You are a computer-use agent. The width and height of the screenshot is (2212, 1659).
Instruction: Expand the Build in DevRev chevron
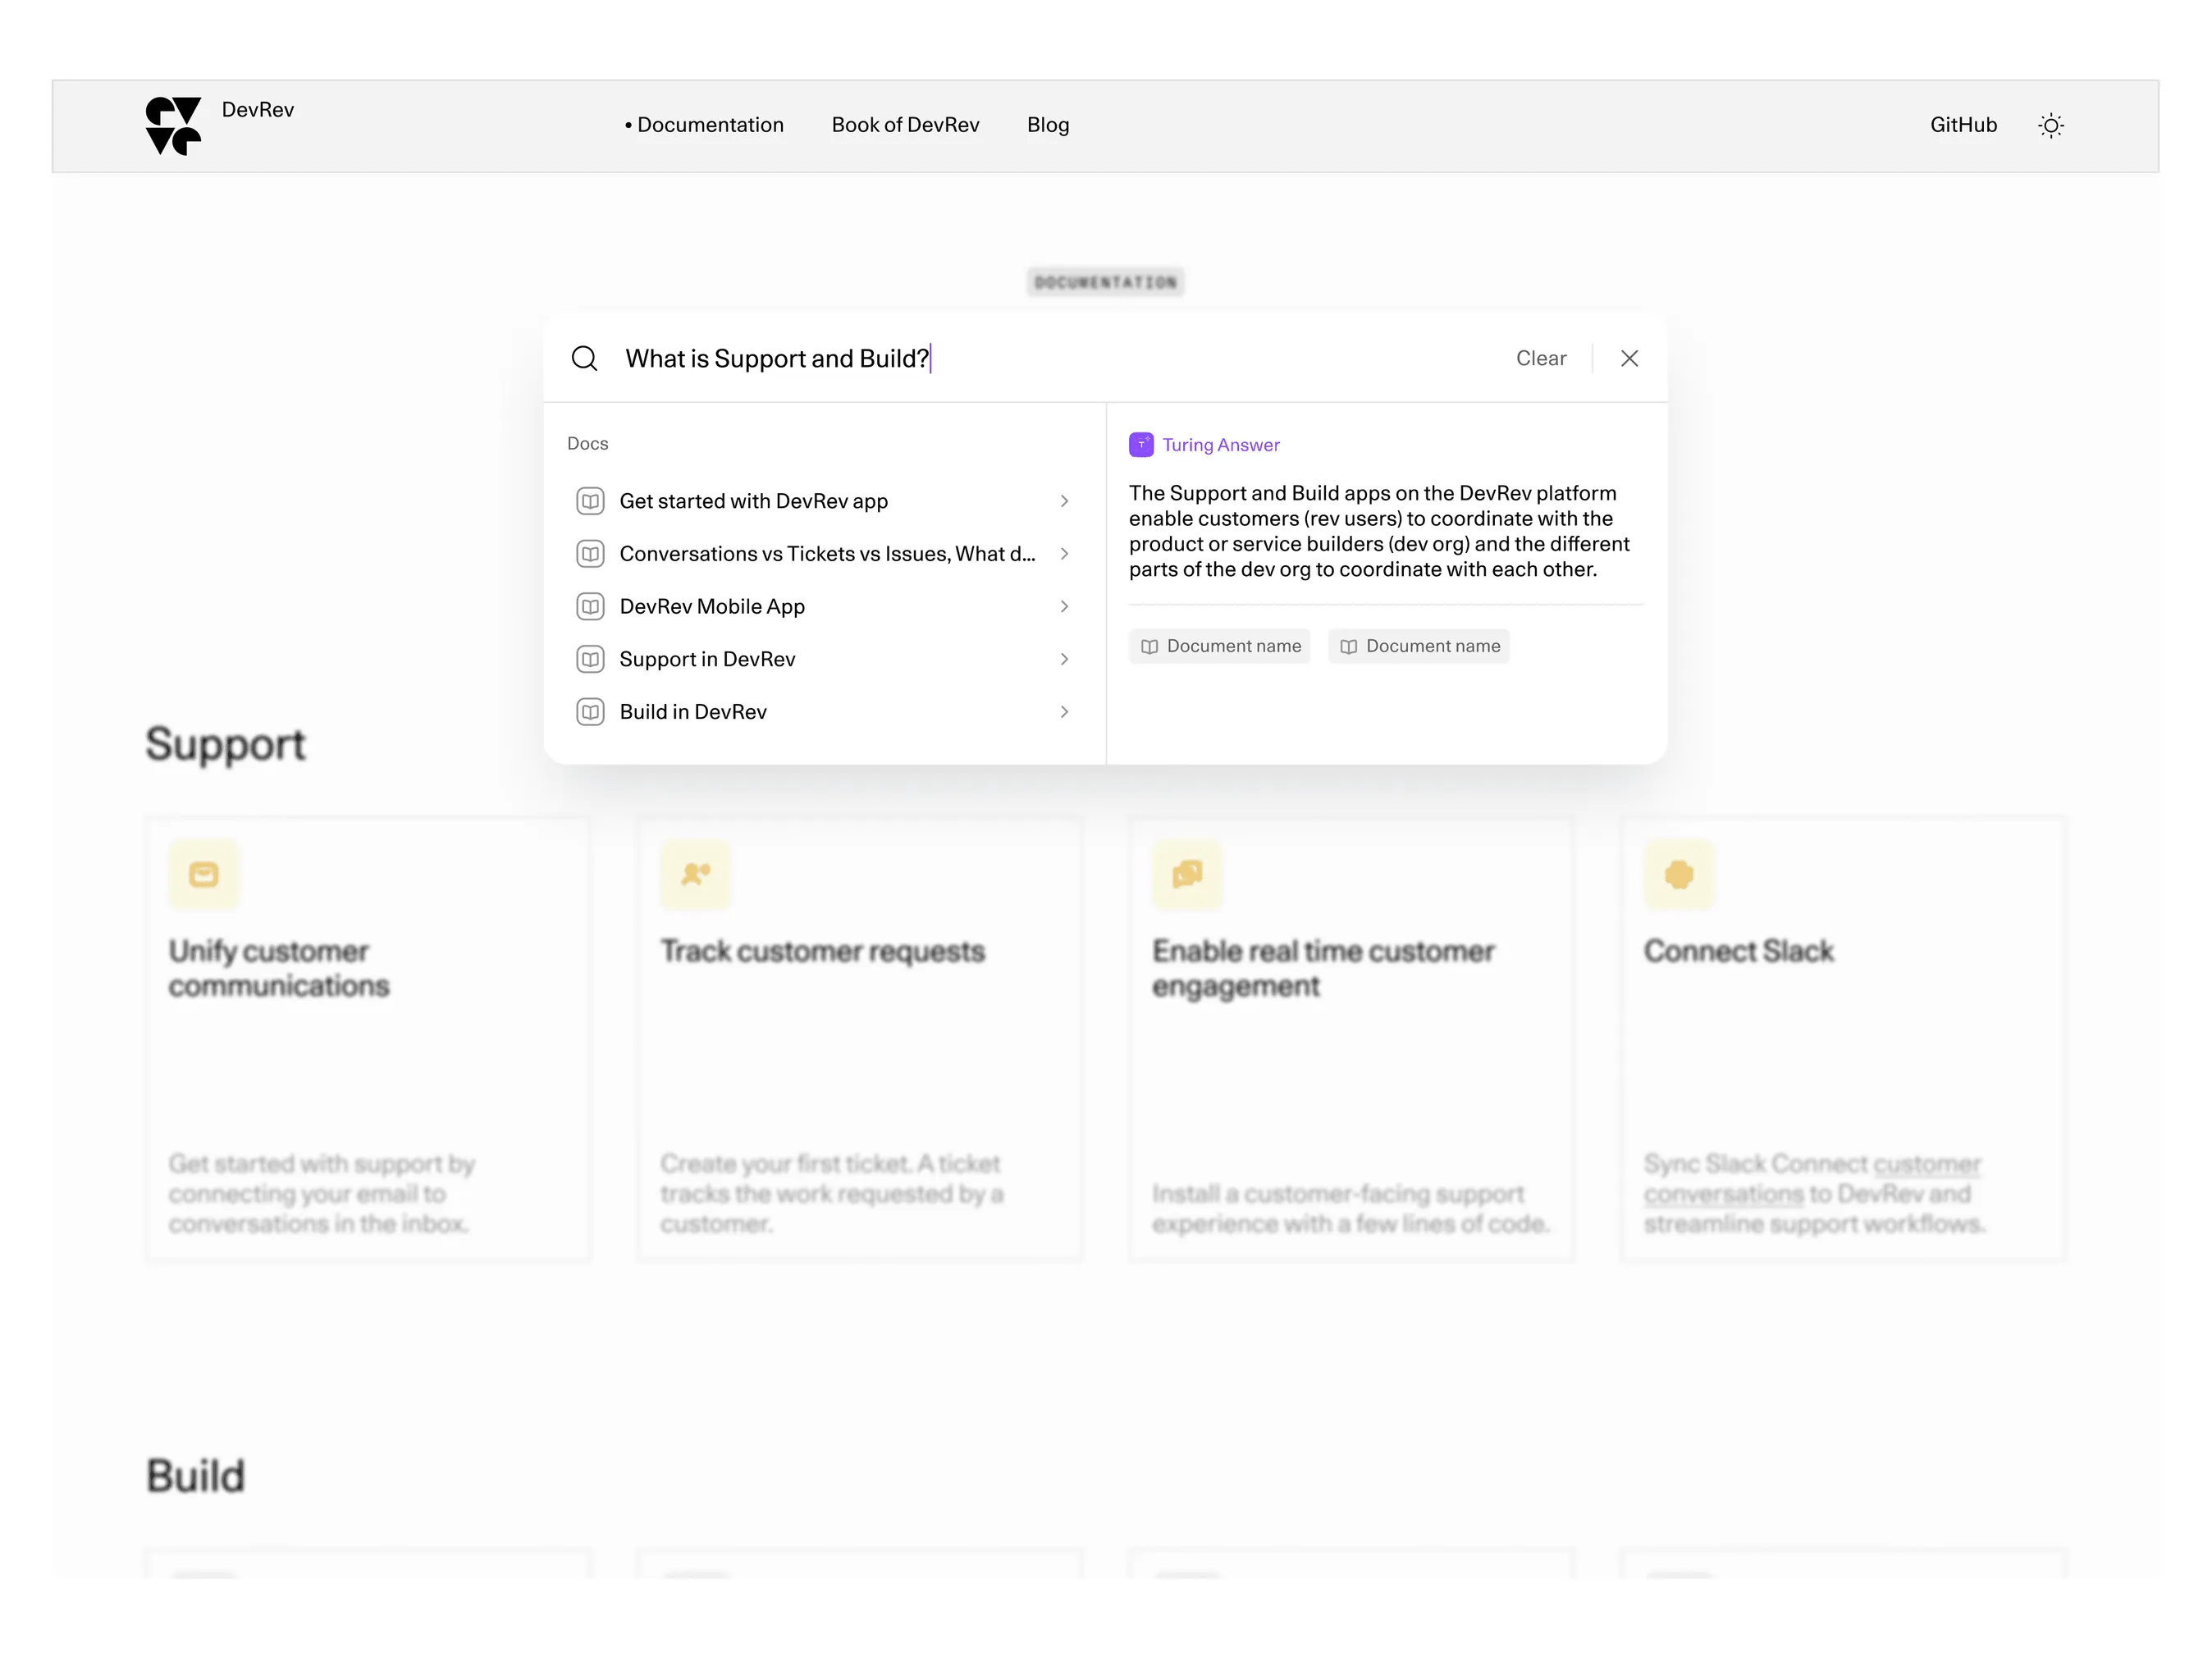coord(1064,712)
